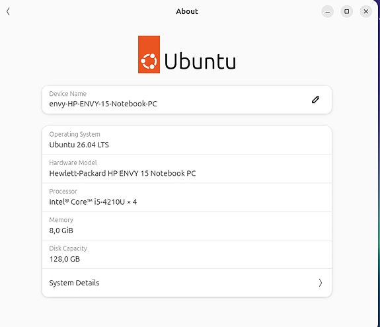Expand System Details chevron arrow
The height and width of the screenshot is (327, 380).
pos(320,283)
